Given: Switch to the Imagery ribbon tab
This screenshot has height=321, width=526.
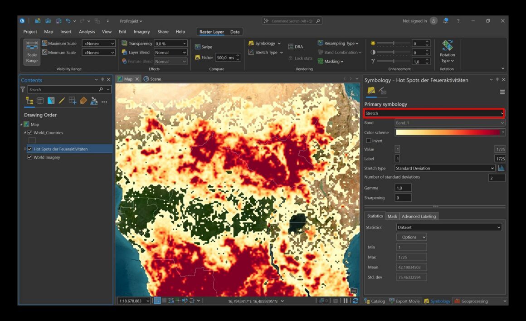Looking at the screenshot, I should tap(142, 32).
